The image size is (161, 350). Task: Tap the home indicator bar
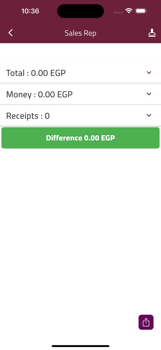(x=80, y=346)
